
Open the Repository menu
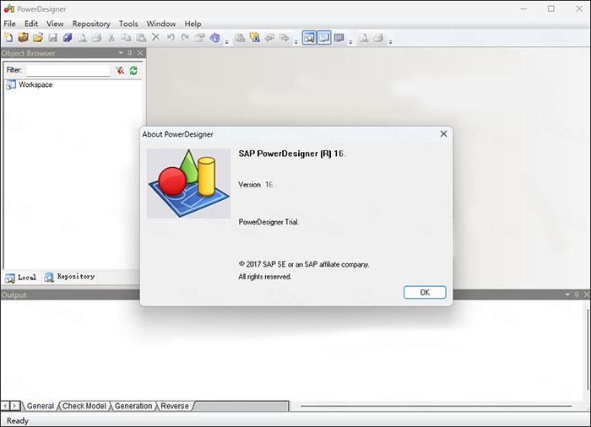click(91, 24)
